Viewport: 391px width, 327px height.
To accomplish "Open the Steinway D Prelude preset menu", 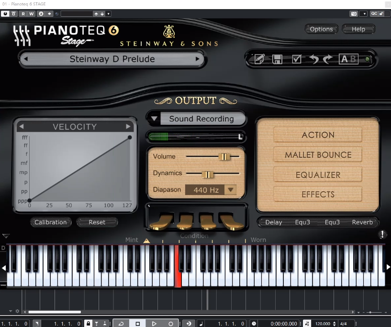I will pyautogui.click(x=112, y=59).
